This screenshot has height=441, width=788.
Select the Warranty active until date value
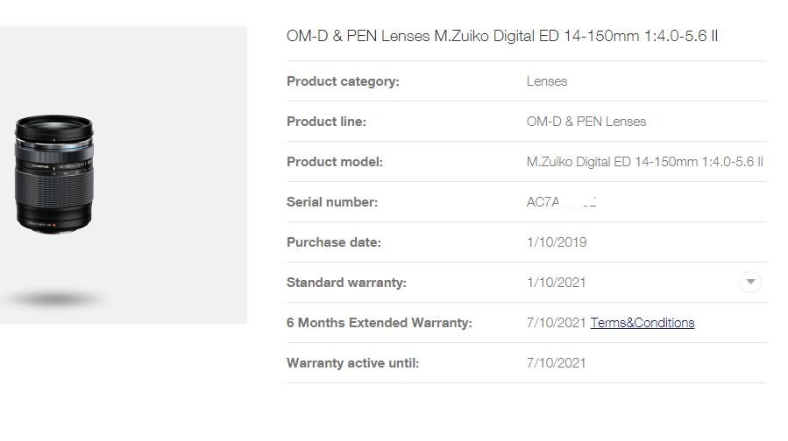pos(557,363)
